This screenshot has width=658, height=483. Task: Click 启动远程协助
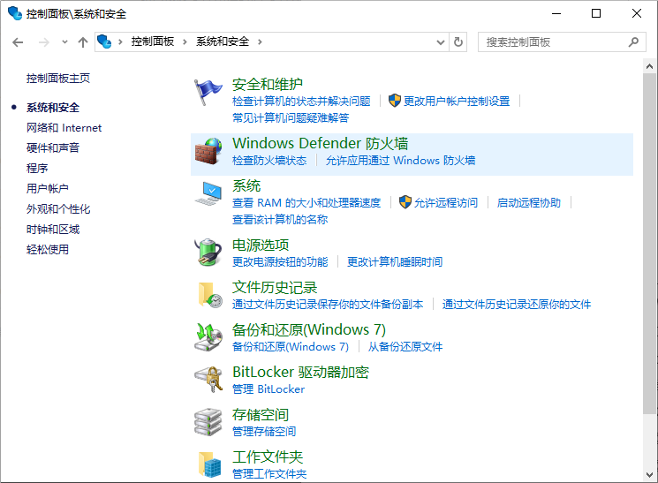pos(529,203)
